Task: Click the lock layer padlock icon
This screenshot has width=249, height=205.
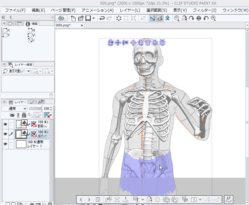Action: coord(23,115)
